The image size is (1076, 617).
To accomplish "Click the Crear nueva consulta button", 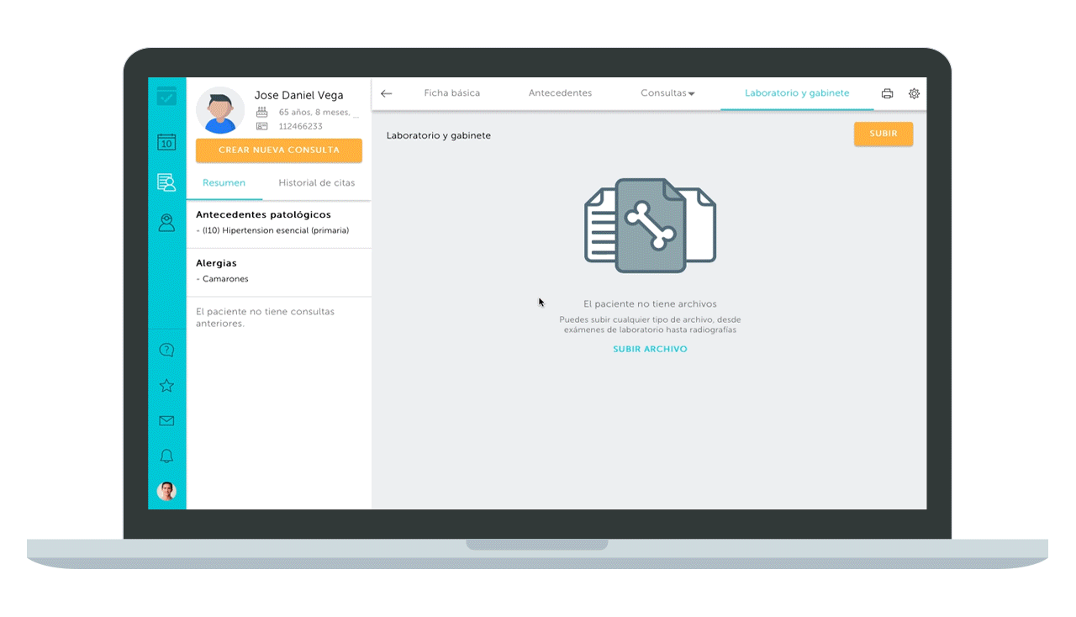I will pos(279,150).
